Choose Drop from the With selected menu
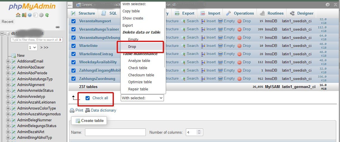This screenshot has width=340, height=142. coord(132,47)
